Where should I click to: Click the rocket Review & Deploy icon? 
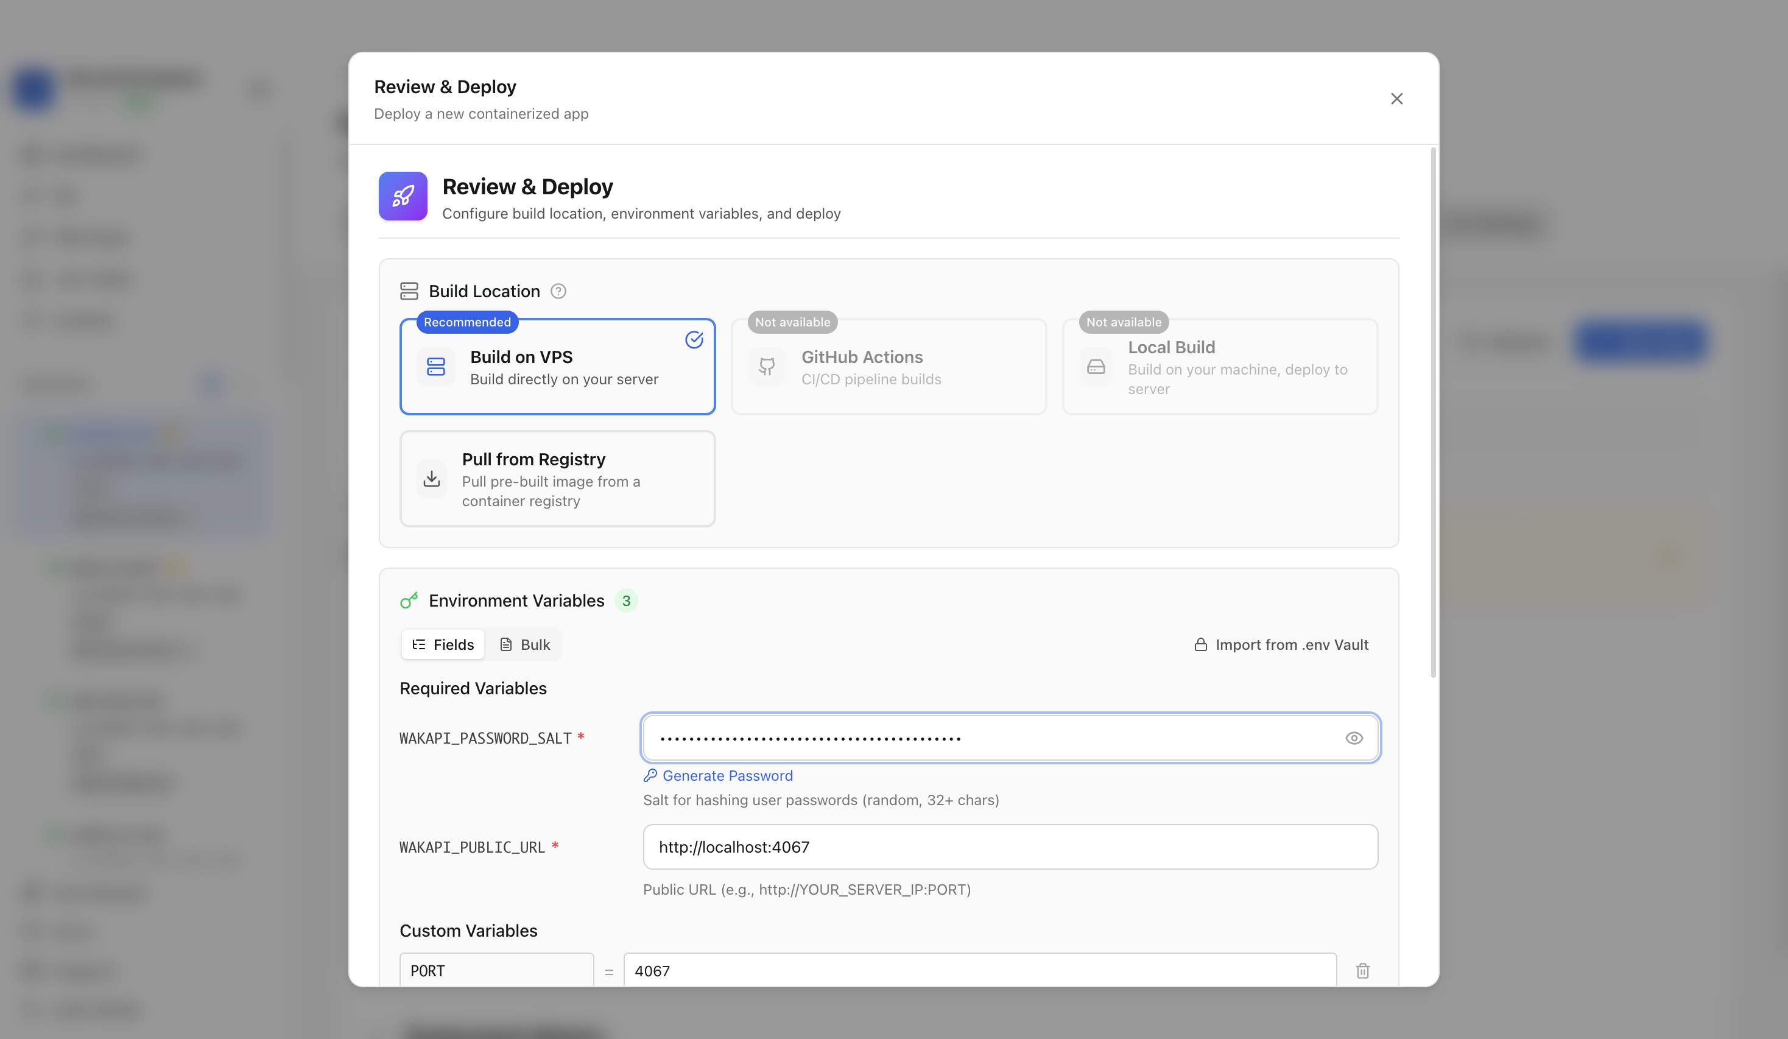pos(403,196)
